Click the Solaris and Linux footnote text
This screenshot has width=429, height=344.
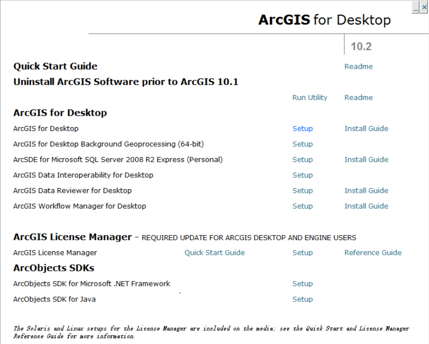[x=211, y=332]
